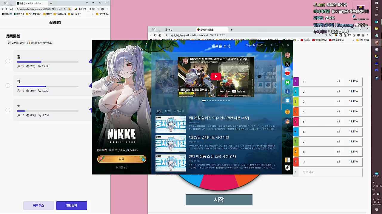This screenshot has height=214, width=382.
Task: Open the Facebook icon in NIKKE launcher sidebar
Action: [287, 91]
